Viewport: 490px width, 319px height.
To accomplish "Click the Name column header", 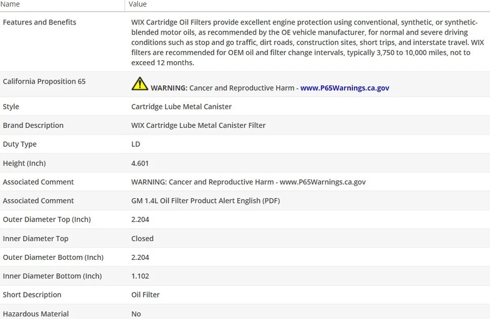I will coord(10,4).
